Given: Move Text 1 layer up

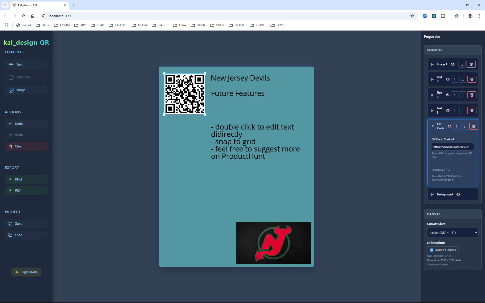Looking at the screenshot, I should [455, 111].
